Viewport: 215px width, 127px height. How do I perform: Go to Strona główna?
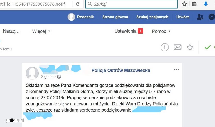point(115,17)
